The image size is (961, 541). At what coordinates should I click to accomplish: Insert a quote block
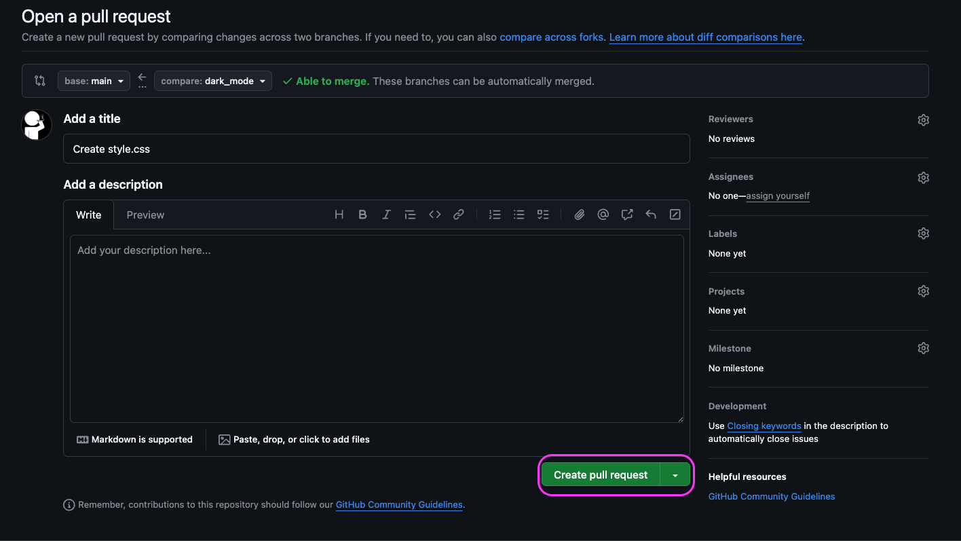pos(410,214)
